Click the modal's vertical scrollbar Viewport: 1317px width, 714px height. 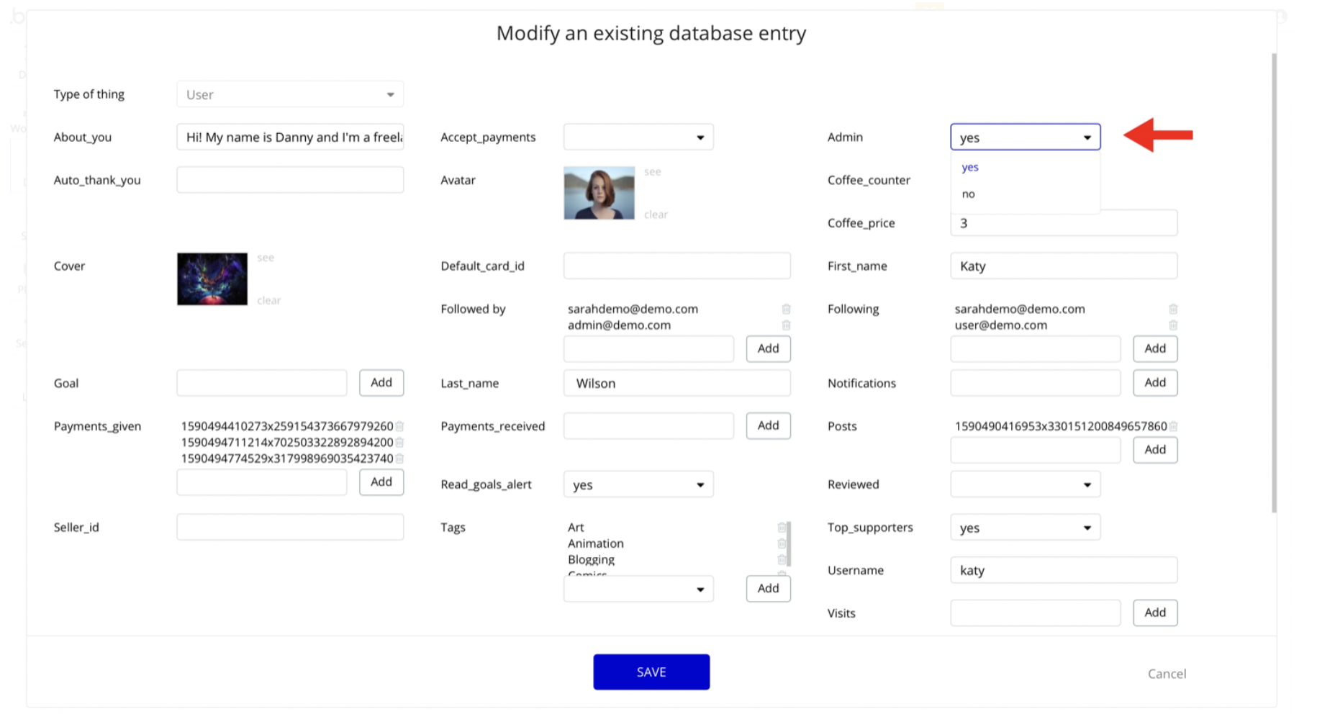click(1274, 282)
